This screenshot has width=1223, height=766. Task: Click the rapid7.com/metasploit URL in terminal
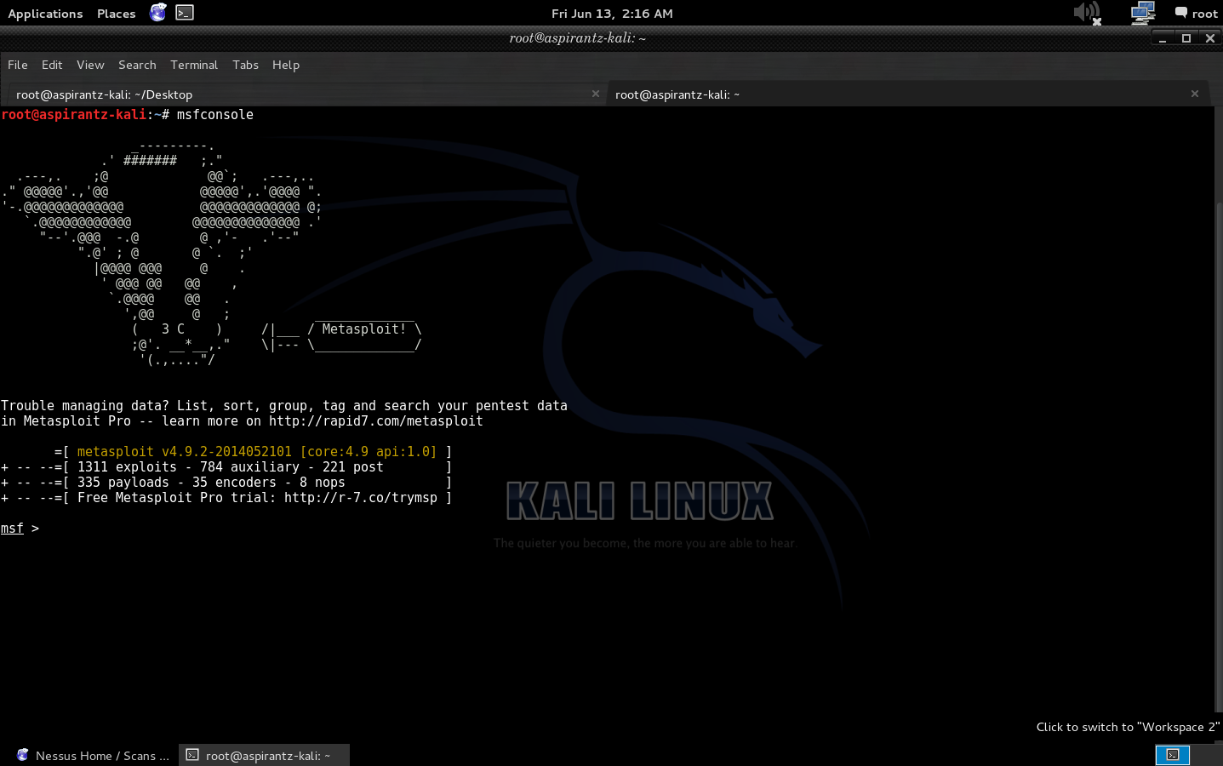(x=376, y=421)
